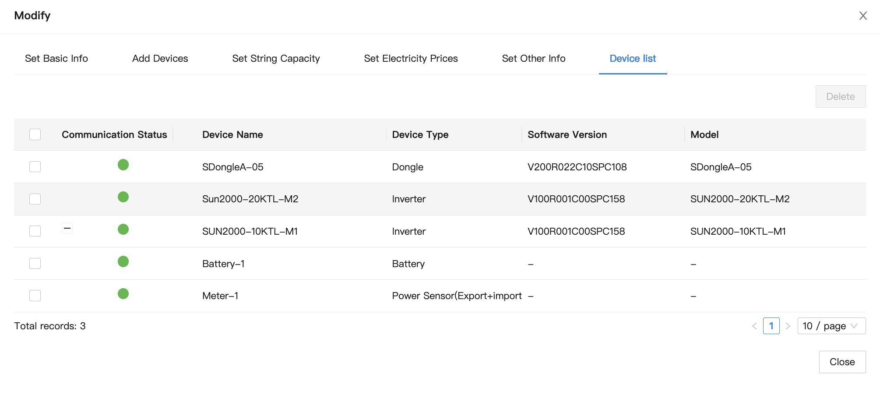The image size is (880, 395).
Task: Click the Delete button
Action: 840,97
